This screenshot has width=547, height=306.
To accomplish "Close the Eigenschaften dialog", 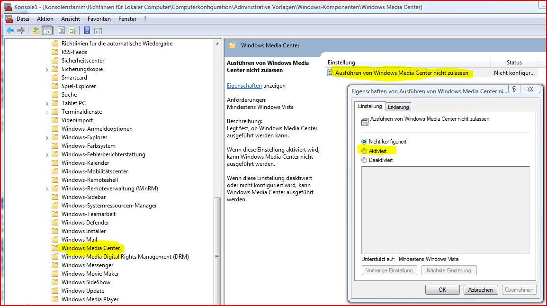I will click(x=530, y=89).
